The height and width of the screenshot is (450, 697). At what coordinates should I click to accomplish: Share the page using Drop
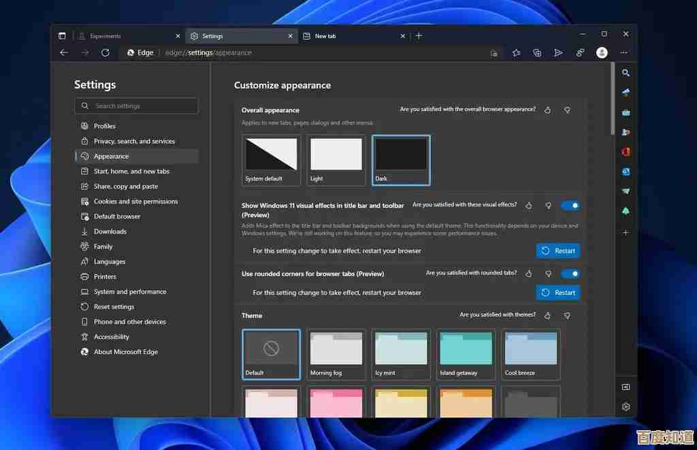click(558, 52)
